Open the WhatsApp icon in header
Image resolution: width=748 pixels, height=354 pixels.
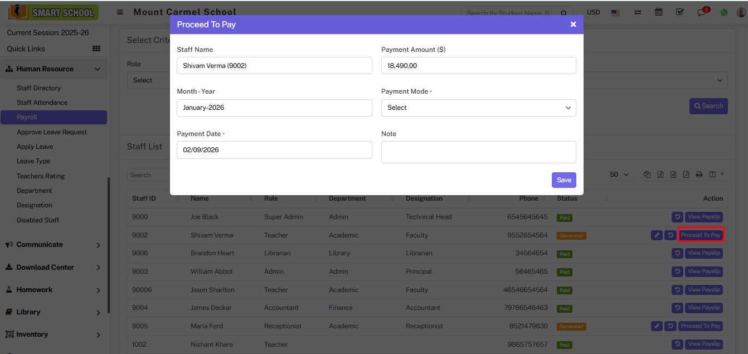[724, 12]
